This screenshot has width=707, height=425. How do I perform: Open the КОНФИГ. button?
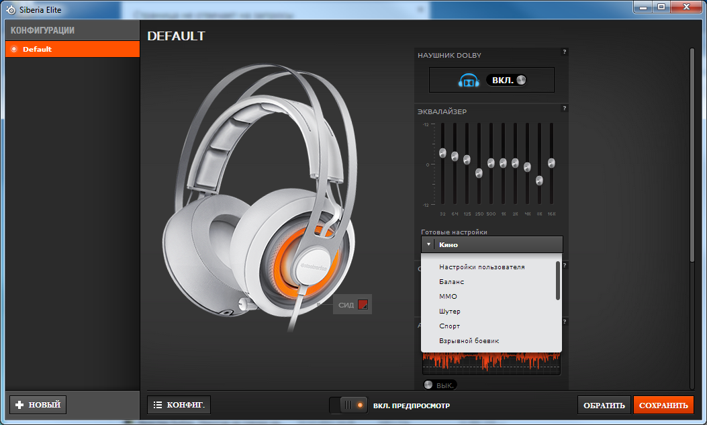[x=179, y=405]
